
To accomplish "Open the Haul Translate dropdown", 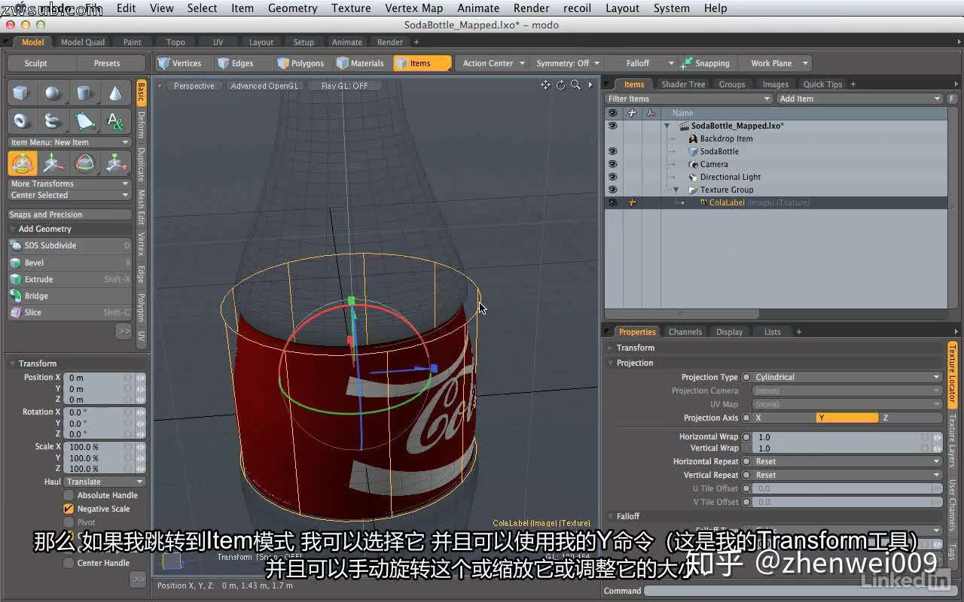I will [105, 482].
